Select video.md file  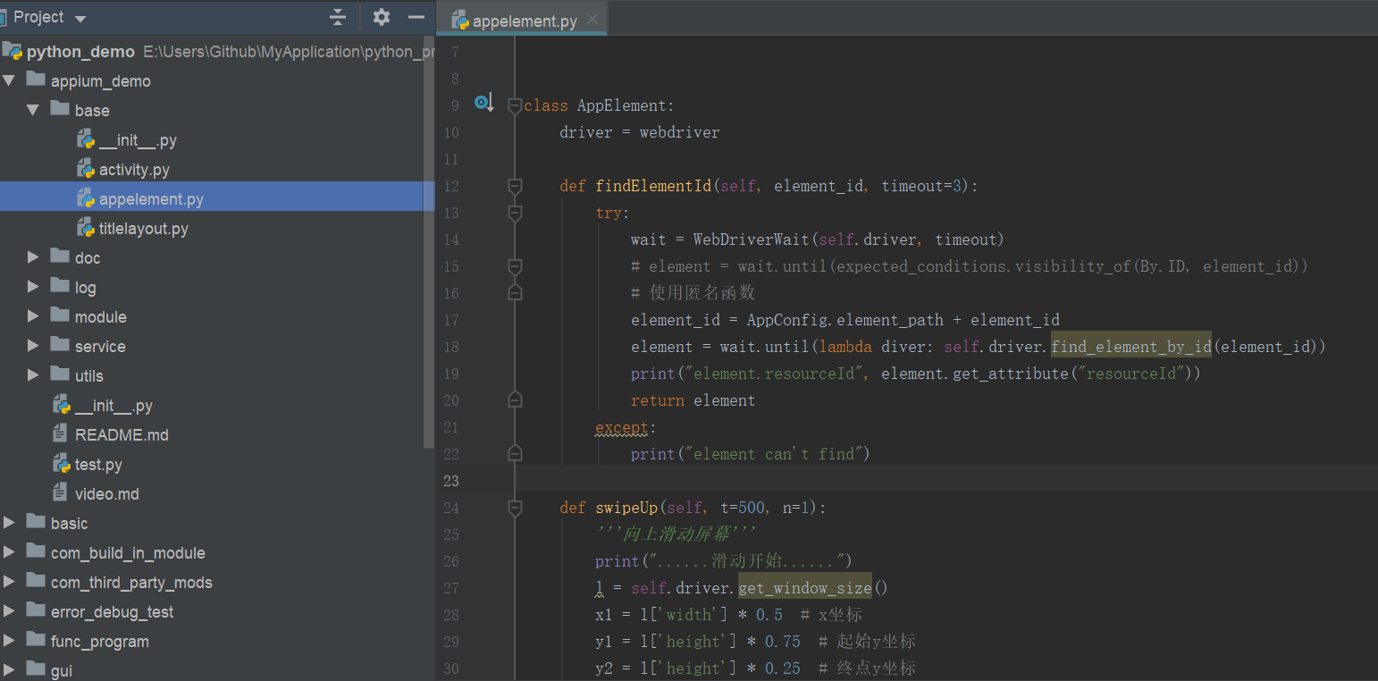click(106, 494)
